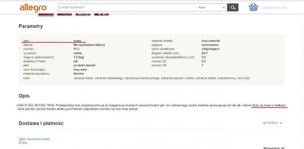Image resolution: width=304 pixels, height=149 pixels.
Task: Focus the 'czego szukasz?' search field
Action: tap(127, 7)
